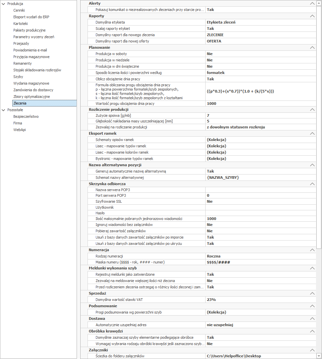Collapse the Skrzynka odbiorcza section
322x359 pixels.
pos(311,184)
